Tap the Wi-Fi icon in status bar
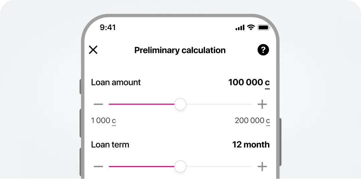The image size is (361, 179). [251, 28]
